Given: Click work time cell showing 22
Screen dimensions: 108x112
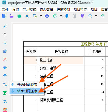Looking at the screenshot, I should [95, 68].
